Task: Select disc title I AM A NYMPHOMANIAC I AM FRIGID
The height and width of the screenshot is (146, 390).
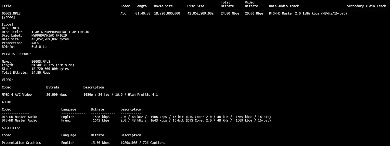Action: pyautogui.click(x=60, y=32)
